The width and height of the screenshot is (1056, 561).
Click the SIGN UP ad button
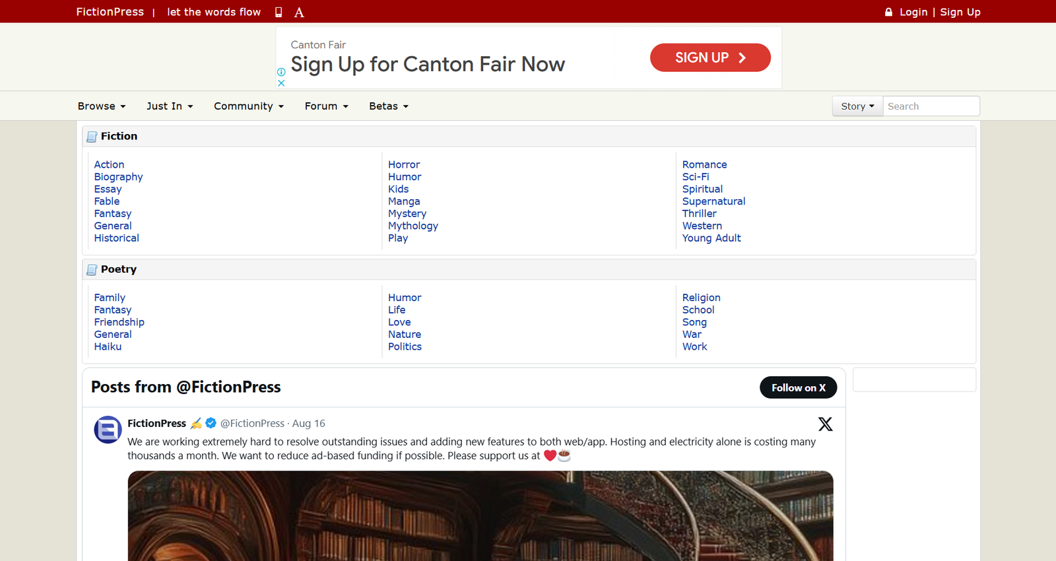[x=710, y=57]
